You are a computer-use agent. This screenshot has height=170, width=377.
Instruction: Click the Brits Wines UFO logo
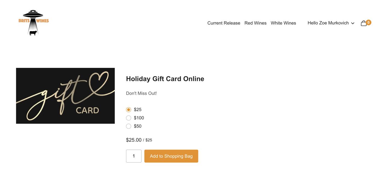[33, 22]
